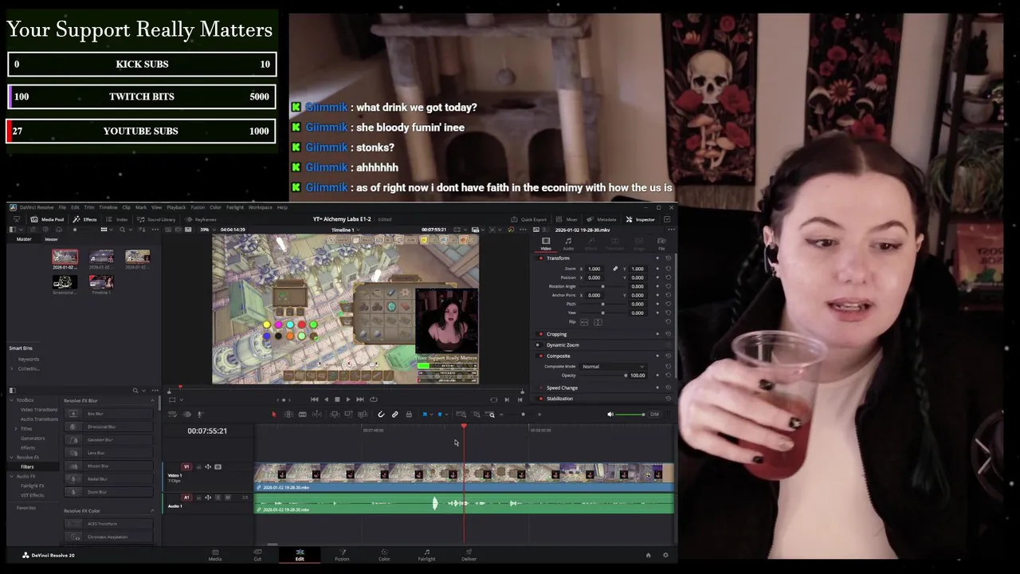Viewport: 1020px width, 574px height.
Task: Open the Keyframes panel
Action: tap(201, 219)
